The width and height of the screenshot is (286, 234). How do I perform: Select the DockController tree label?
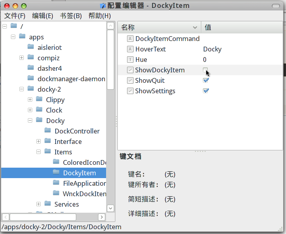77,131
